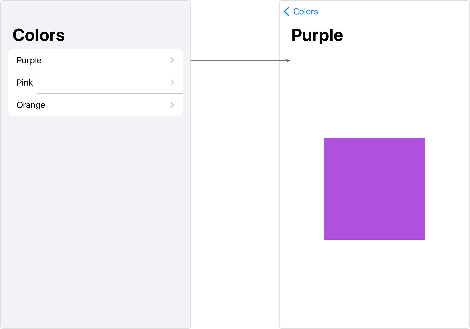
Task: Select the purple color square
Action: (x=374, y=189)
